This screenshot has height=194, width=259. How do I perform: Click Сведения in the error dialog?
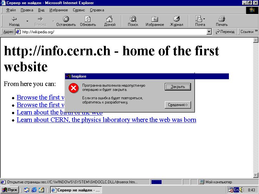[x=177, y=104]
